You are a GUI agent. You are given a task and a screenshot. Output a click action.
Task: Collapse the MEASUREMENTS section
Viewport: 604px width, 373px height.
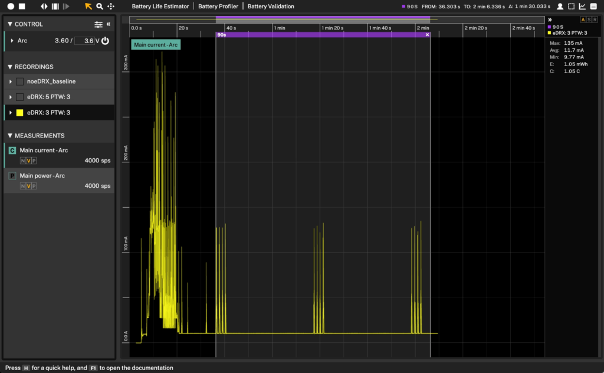point(10,136)
